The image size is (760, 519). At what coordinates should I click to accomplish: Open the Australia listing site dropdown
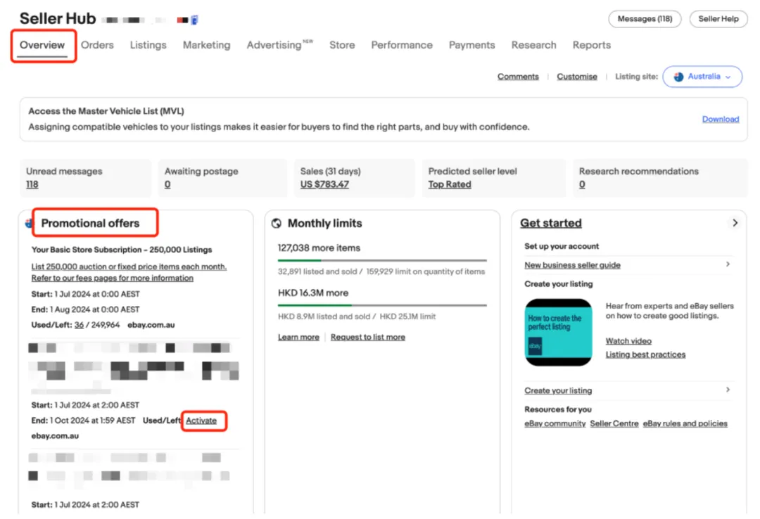pos(702,77)
